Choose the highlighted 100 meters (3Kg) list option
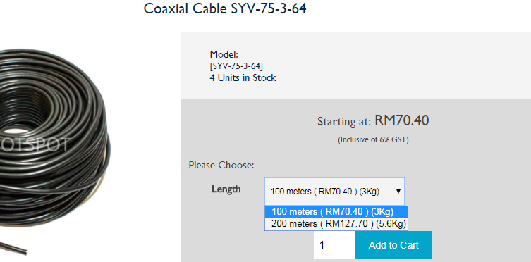Screen dimensions: 531x262 (336, 212)
